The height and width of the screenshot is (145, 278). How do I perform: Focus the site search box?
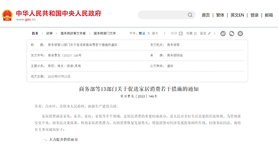(x=167, y=15)
